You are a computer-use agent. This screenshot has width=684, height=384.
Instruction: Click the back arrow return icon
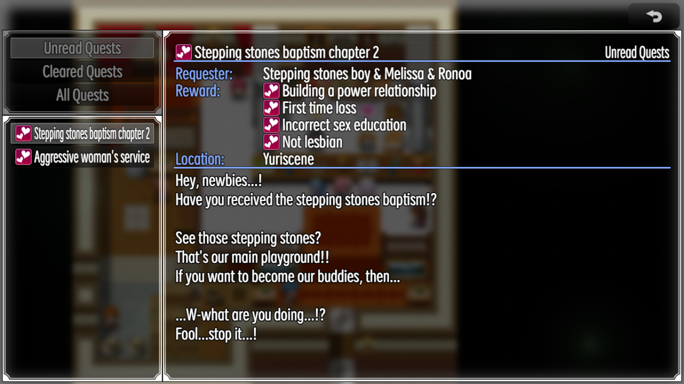(654, 16)
